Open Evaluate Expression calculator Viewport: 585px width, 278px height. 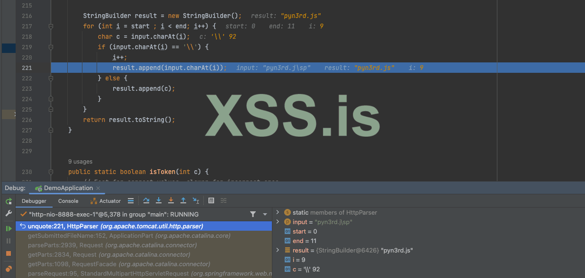tap(211, 201)
